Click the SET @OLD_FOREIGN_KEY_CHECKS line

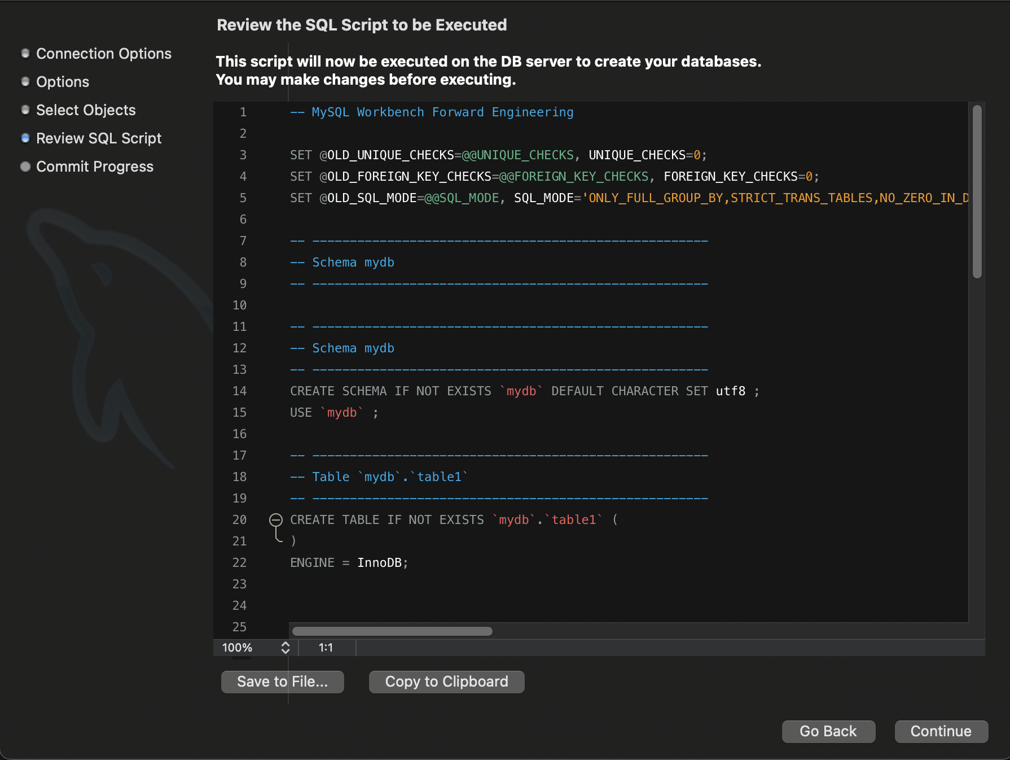pyautogui.click(x=555, y=177)
